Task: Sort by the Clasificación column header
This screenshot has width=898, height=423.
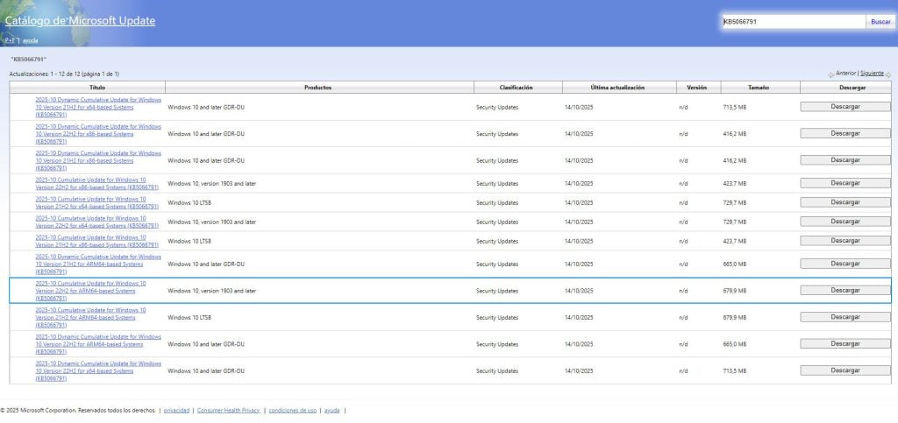Action: [517, 88]
